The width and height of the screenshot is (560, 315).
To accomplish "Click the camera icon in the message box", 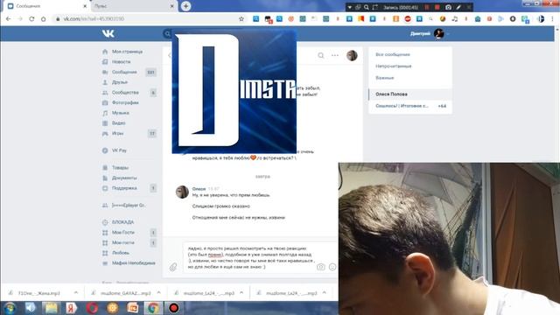I will pos(321,267).
